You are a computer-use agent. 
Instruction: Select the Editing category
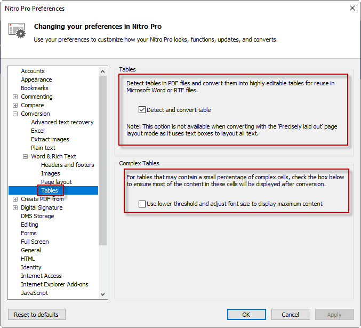(29, 225)
